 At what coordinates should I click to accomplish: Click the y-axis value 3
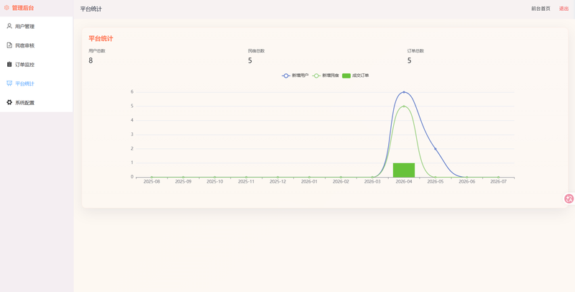click(x=132, y=134)
